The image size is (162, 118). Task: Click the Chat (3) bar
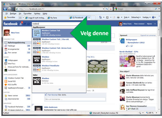click(141, 109)
